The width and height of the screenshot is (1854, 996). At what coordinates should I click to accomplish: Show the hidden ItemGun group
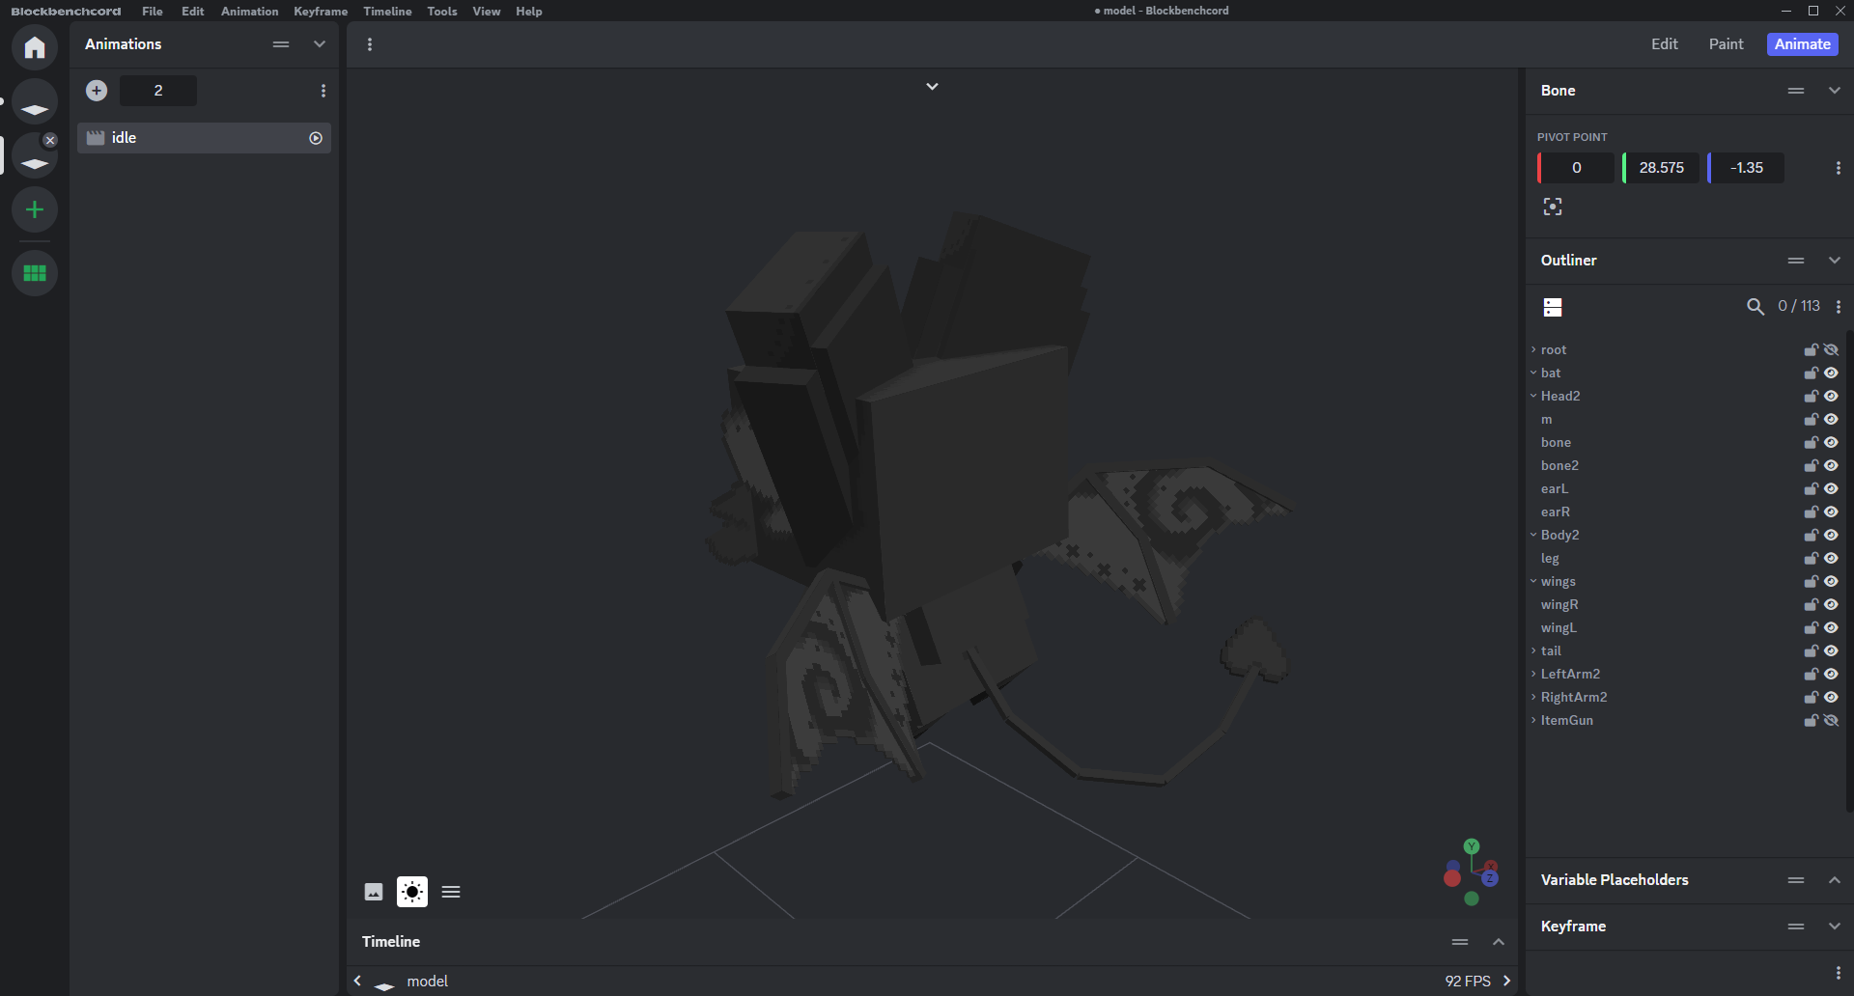point(1831,721)
